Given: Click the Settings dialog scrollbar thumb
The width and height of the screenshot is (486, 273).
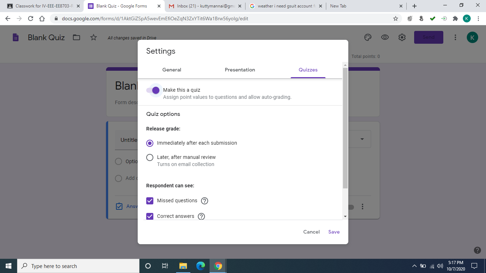Looking at the screenshot, I should (x=345, y=128).
